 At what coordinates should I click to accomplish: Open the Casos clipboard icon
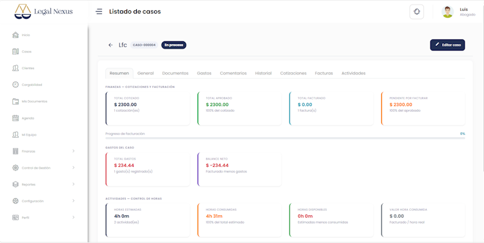(15, 52)
